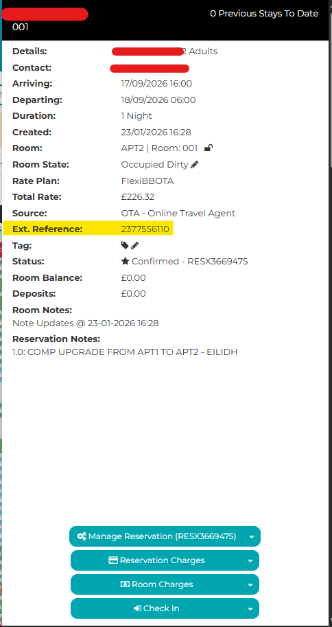Screen dimensions: 332x627
Task: Click the Confirmed status star icon
Action: coord(125,261)
